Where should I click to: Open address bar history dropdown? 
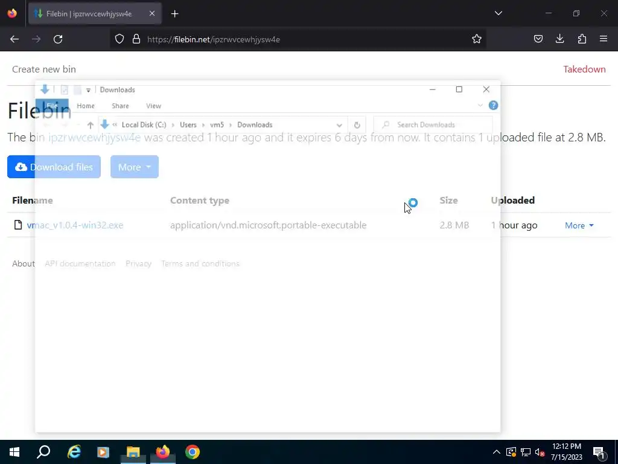tap(339, 125)
